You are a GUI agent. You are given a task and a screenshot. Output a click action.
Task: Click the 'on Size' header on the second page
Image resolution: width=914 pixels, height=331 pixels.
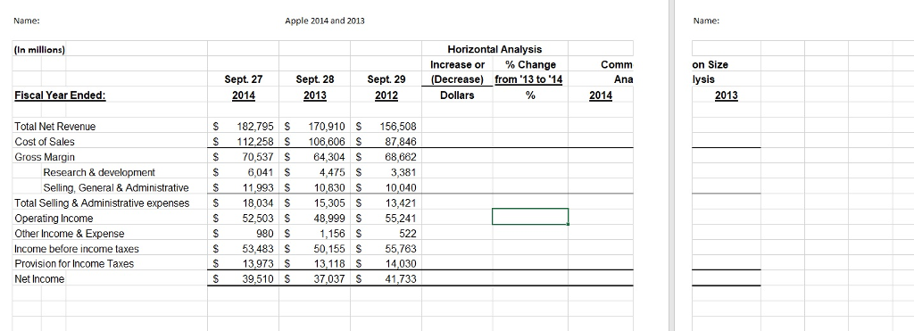[710, 65]
